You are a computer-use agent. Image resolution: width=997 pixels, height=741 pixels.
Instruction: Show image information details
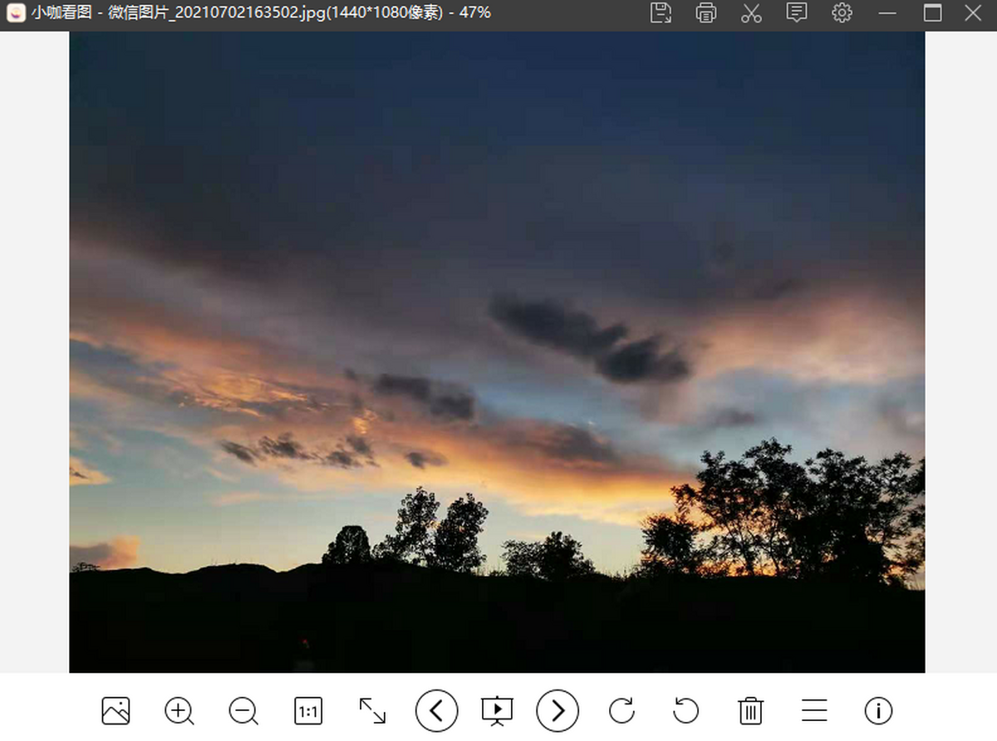pyautogui.click(x=878, y=711)
